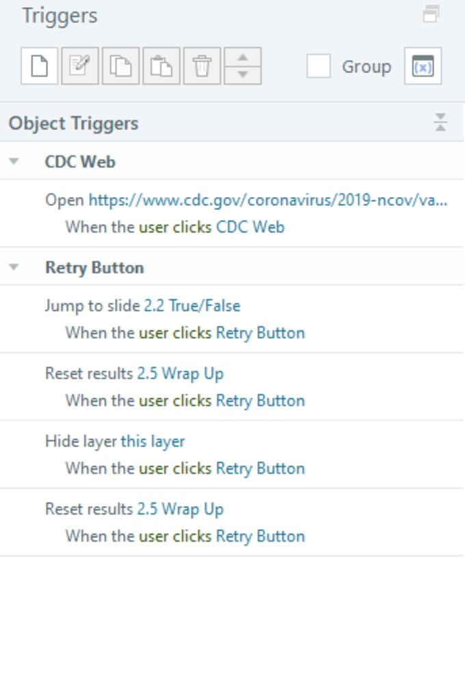This screenshot has width=465, height=683.
Task: Click 'user clicks' in the CDC Web trigger
Action: [x=175, y=227]
